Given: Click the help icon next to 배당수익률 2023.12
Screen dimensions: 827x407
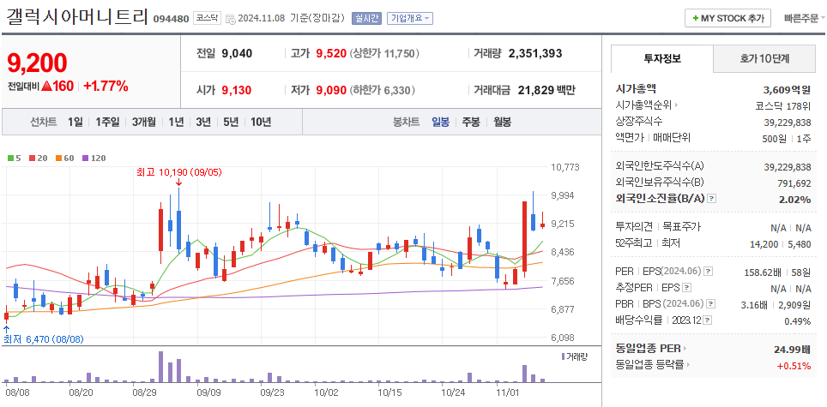Looking at the screenshot, I should [x=707, y=320].
